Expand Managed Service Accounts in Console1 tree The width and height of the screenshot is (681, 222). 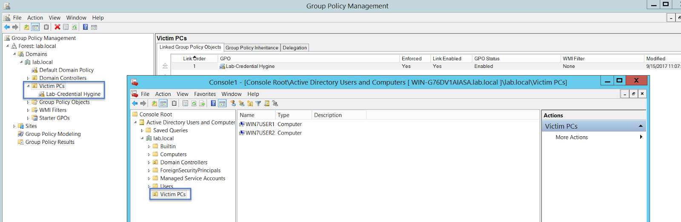pyautogui.click(x=149, y=179)
